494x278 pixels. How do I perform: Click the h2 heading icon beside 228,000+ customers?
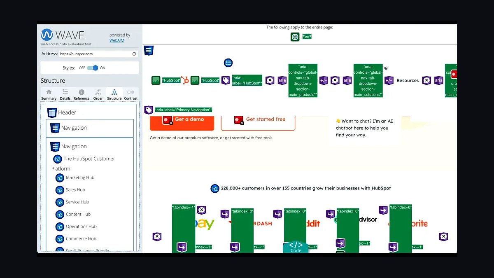click(214, 189)
